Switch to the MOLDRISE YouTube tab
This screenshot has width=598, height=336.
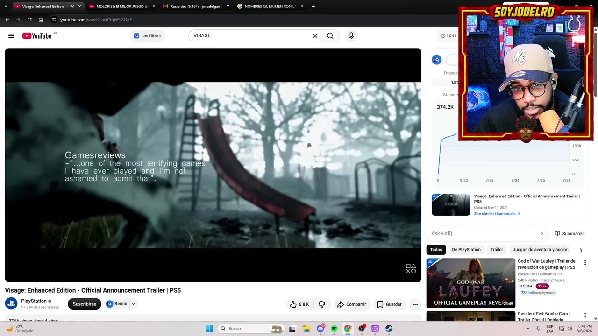122,7
